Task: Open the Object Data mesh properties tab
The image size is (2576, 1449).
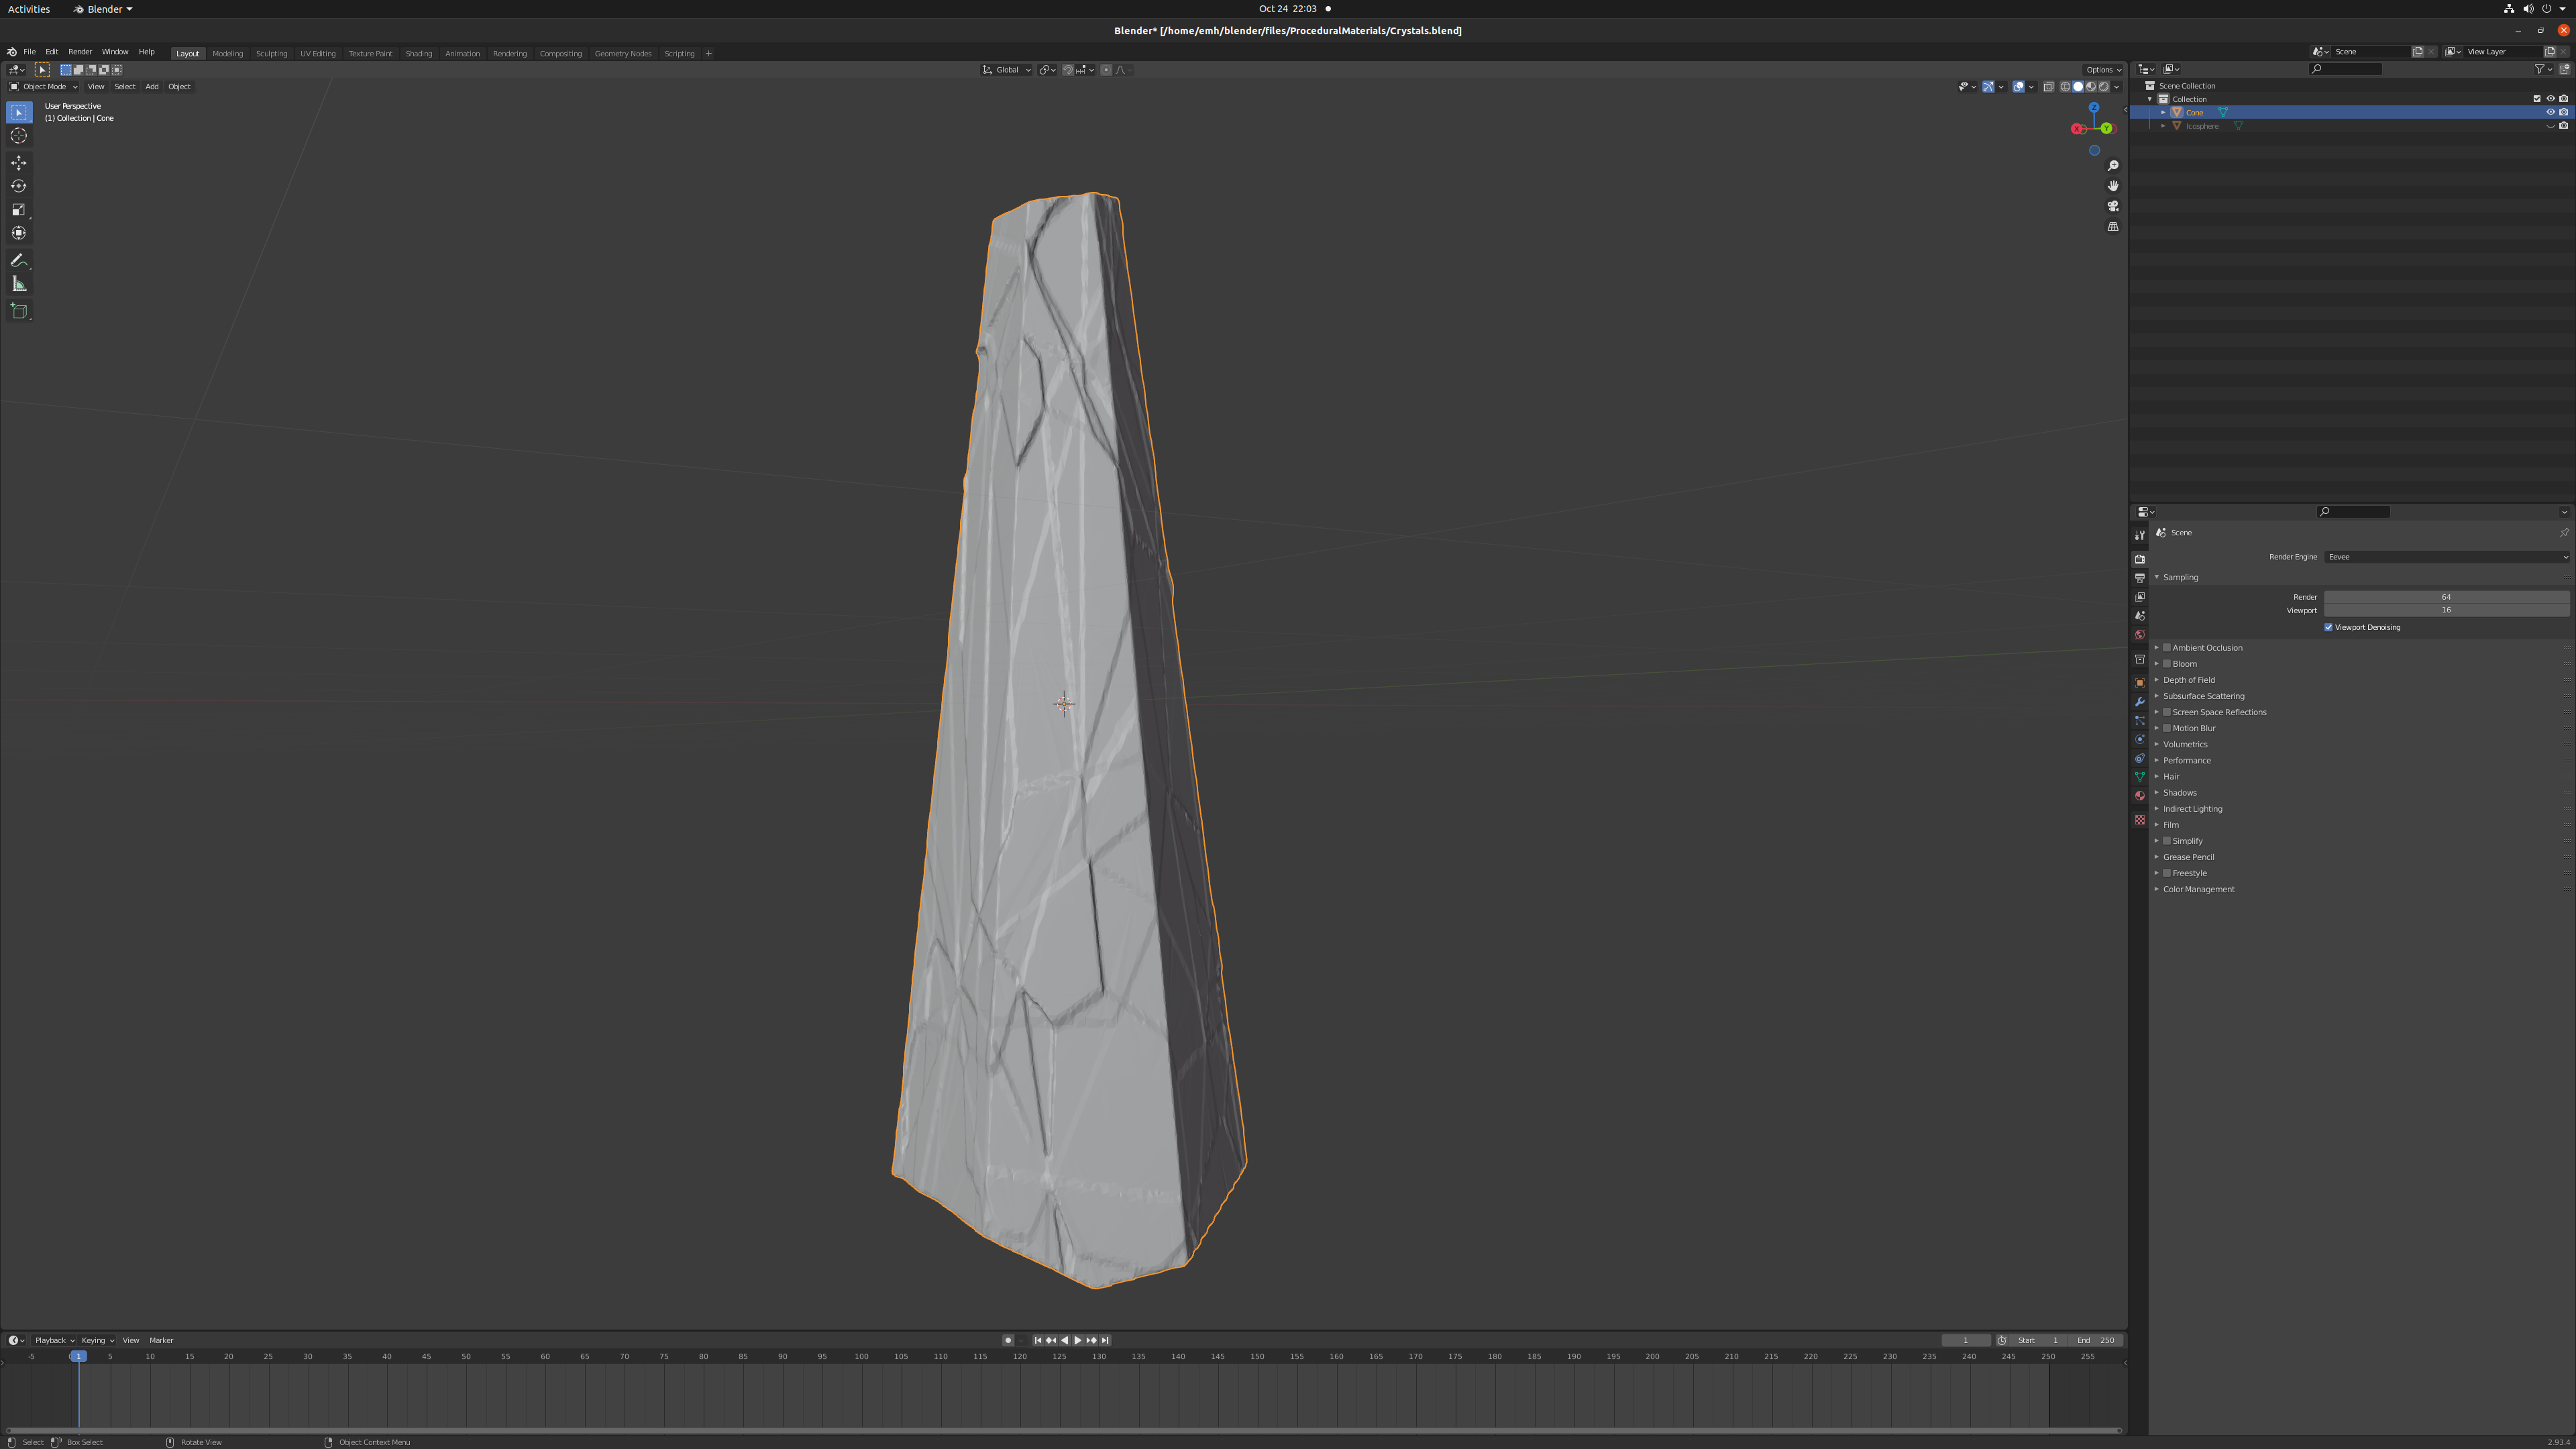Action: click(2140, 777)
